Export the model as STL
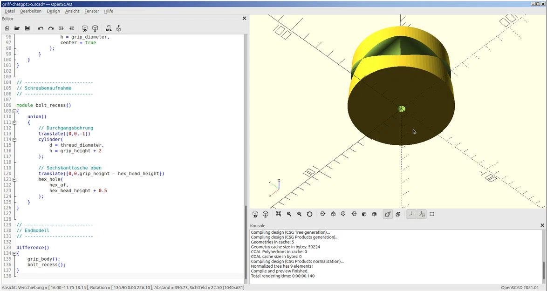Screen dimensions: 547x291 coord(109,28)
